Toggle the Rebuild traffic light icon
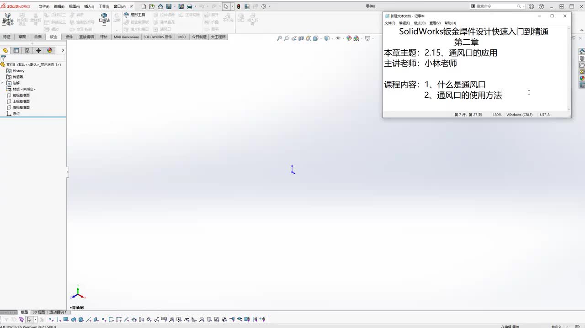Image resolution: width=585 pixels, height=328 pixels. click(x=239, y=6)
